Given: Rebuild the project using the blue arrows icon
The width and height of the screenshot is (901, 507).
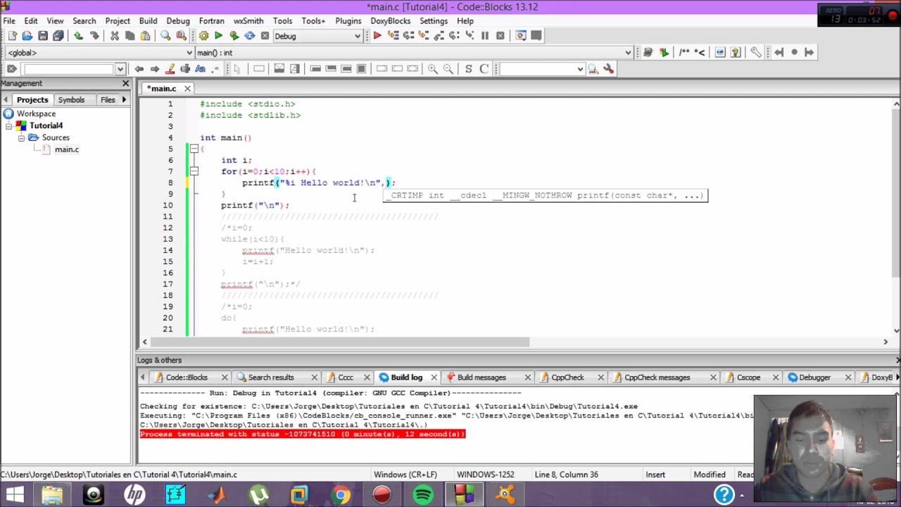Looking at the screenshot, I should (250, 36).
